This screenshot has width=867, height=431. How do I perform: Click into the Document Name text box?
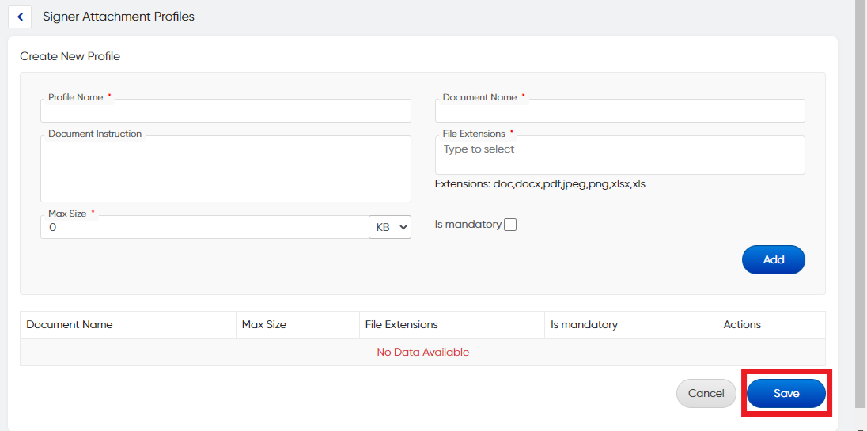click(619, 112)
